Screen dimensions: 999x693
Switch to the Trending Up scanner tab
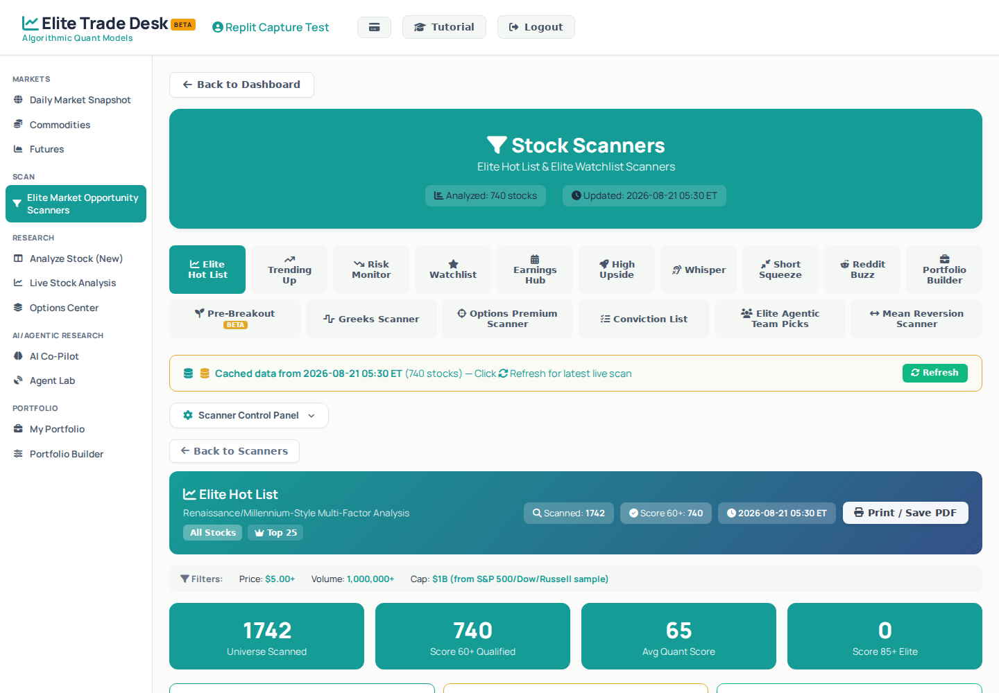[289, 270]
